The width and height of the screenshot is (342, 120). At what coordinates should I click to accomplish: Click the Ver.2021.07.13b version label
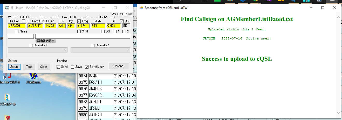coord(122,14)
